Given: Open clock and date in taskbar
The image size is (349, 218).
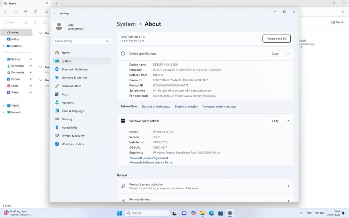Looking at the screenshot, I should (333, 213).
